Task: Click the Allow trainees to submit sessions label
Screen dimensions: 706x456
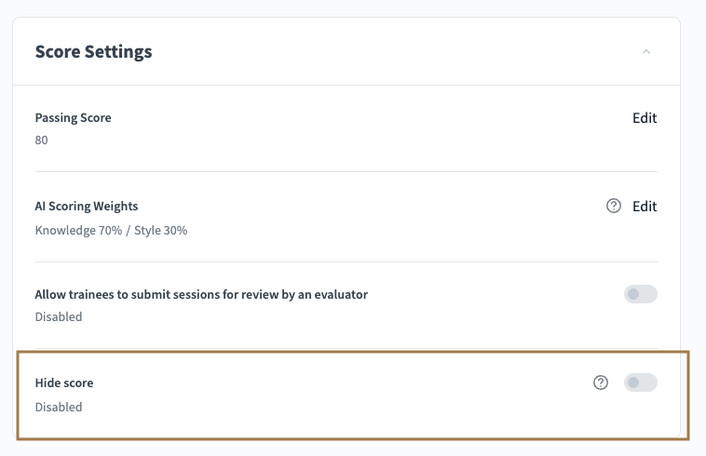Action: 201,294
